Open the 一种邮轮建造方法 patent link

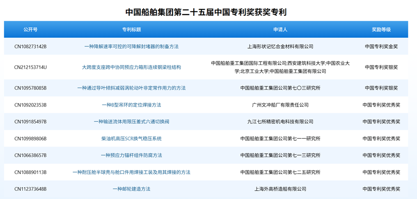[x=131, y=189]
